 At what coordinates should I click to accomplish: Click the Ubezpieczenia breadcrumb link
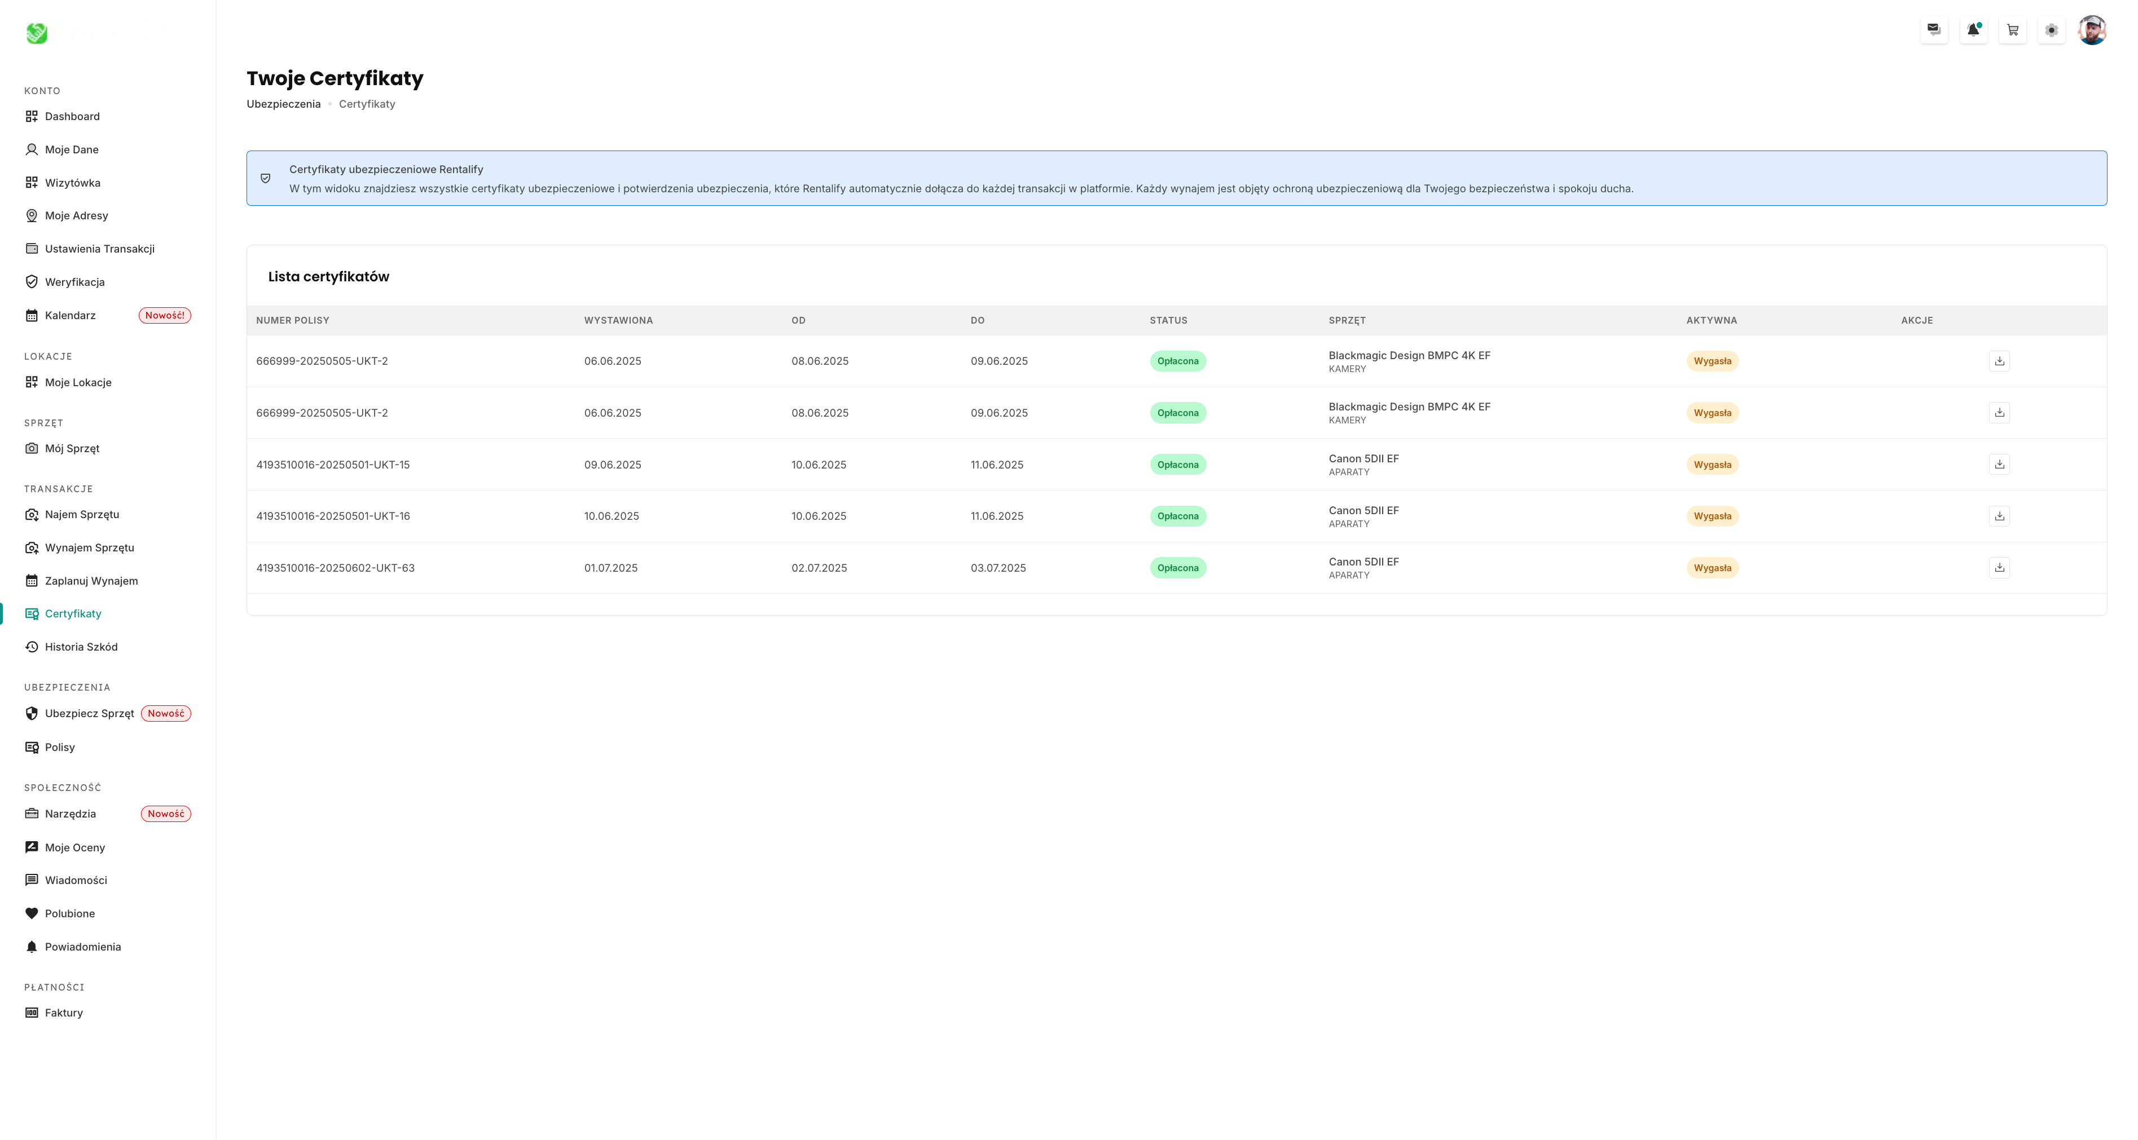click(283, 104)
